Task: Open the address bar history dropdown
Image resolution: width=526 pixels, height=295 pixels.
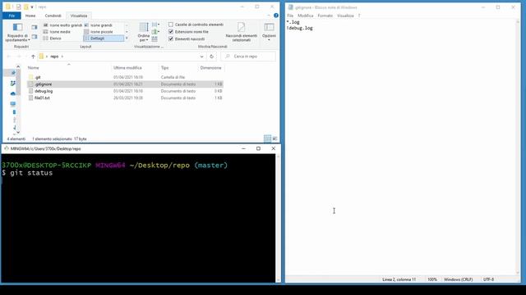Action: pyautogui.click(x=201, y=57)
